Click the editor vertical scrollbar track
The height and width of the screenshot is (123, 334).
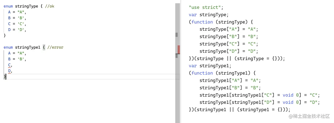point(178,63)
